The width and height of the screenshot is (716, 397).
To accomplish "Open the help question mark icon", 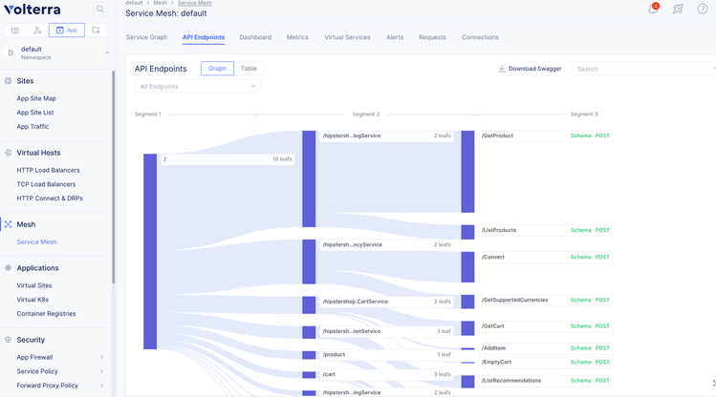I will click(x=703, y=9).
